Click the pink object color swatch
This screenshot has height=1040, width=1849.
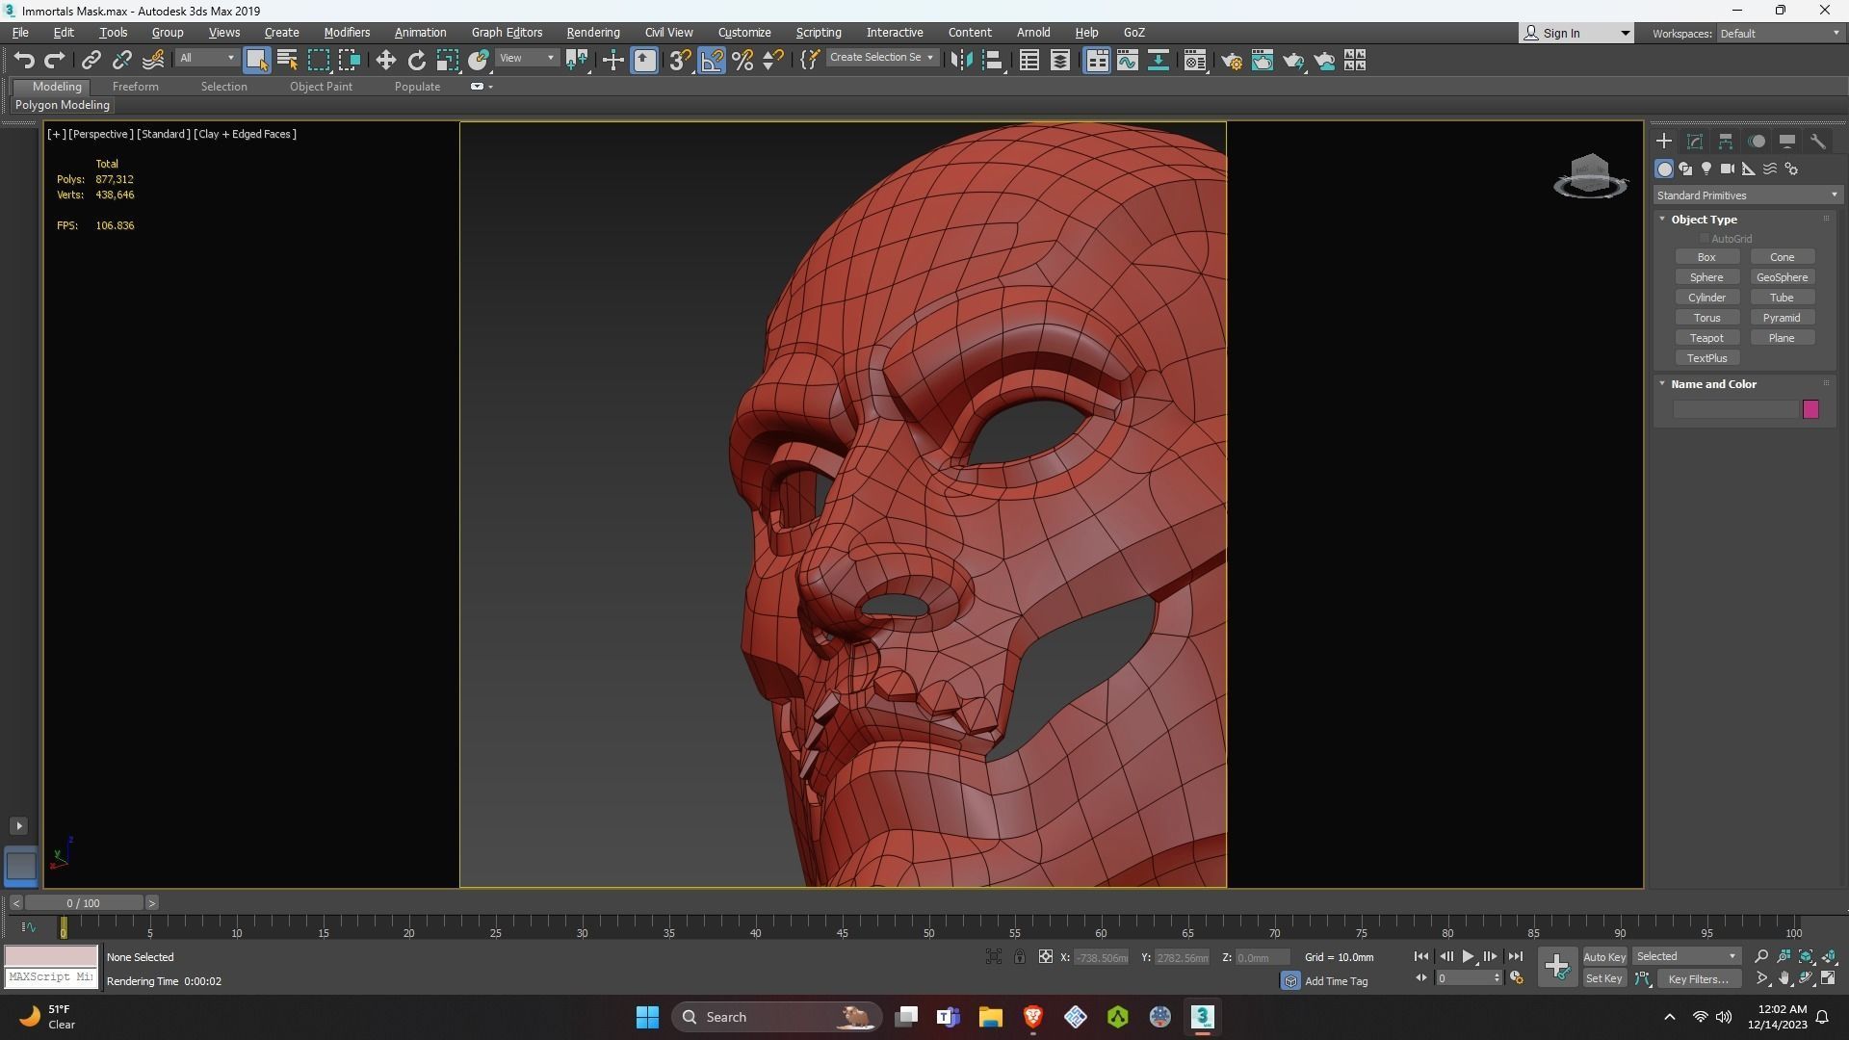pos(1810,410)
